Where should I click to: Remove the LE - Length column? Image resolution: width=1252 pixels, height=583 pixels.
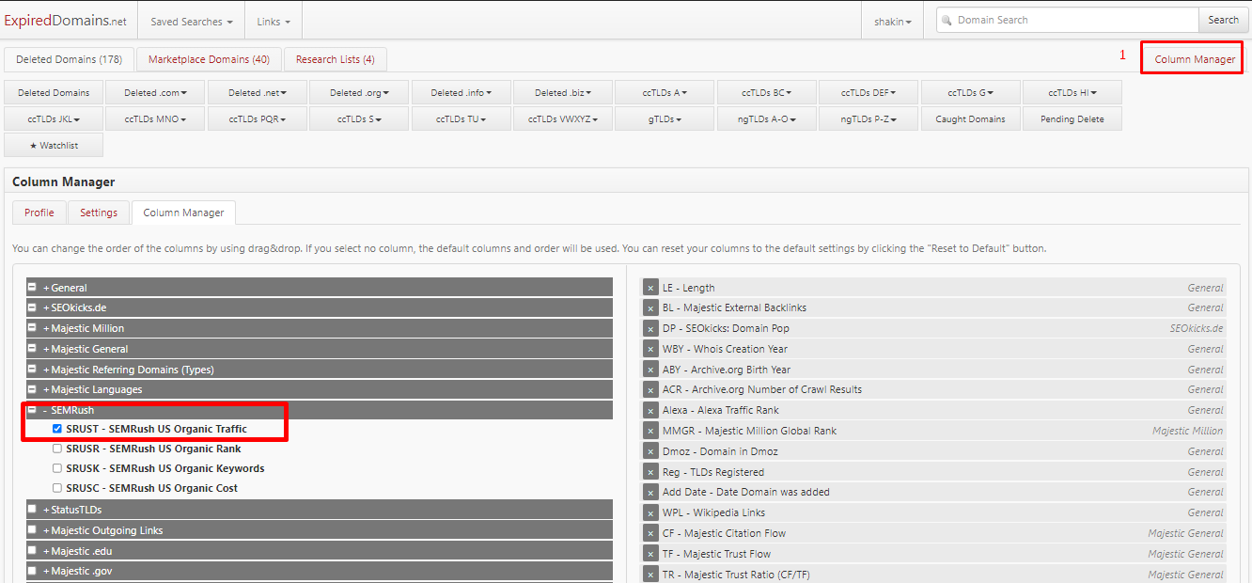[x=650, y=288]
